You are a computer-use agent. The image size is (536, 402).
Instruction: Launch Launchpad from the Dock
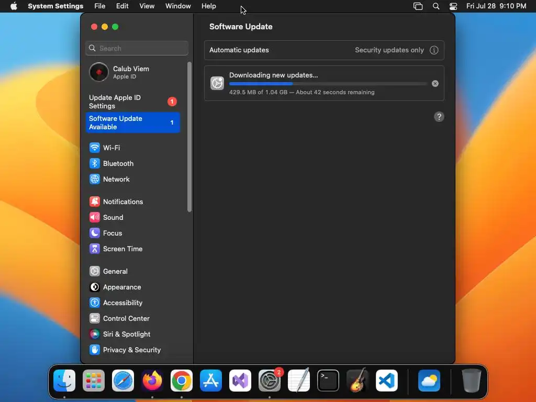94,381
